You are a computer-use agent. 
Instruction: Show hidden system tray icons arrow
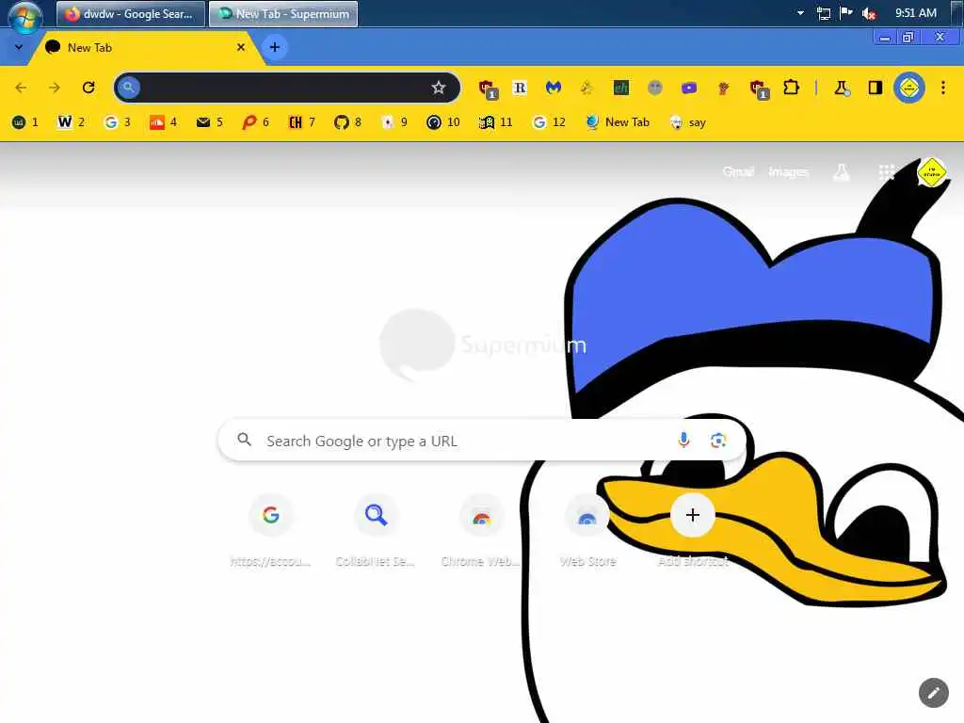pos(800,13)
